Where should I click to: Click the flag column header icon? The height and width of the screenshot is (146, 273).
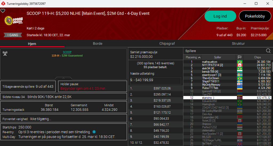[239, 57]
